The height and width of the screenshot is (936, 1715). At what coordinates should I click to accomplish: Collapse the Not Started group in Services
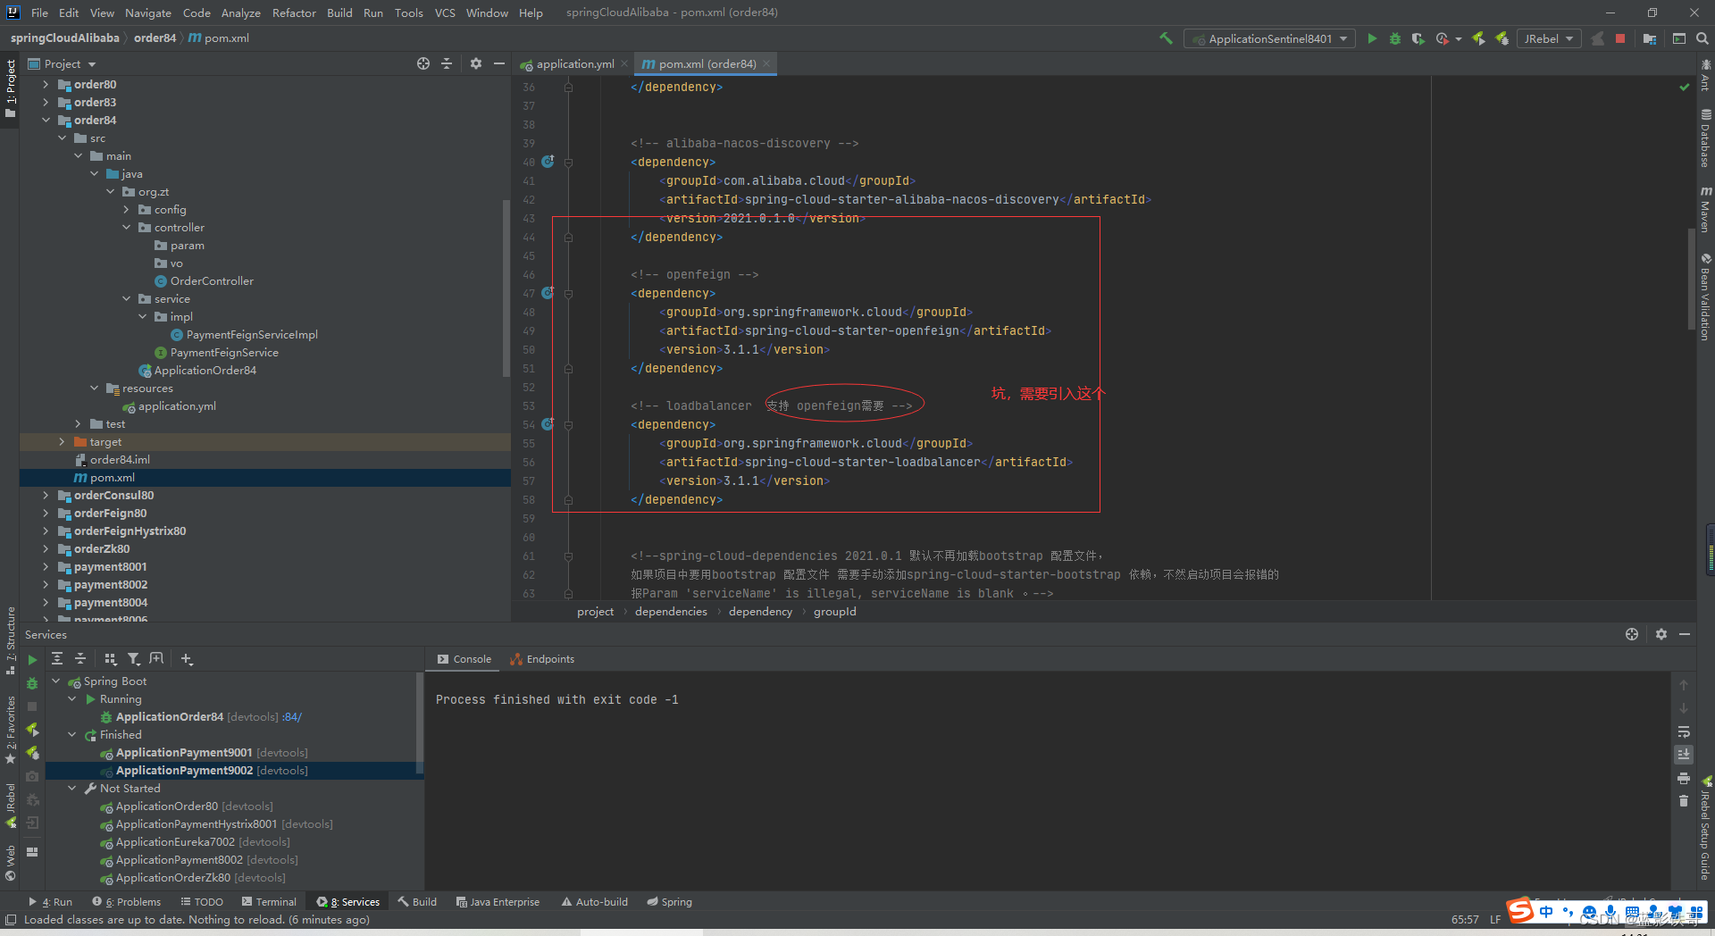click(72, 788)
